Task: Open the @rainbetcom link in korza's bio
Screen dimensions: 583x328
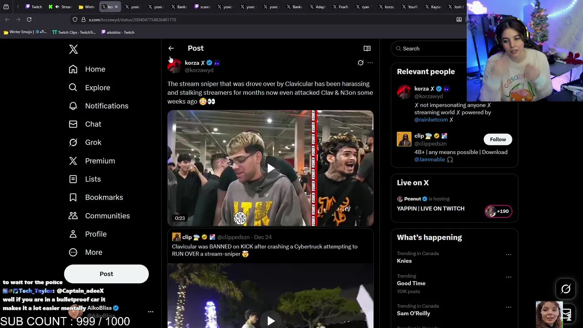Action: click(431, 120)
